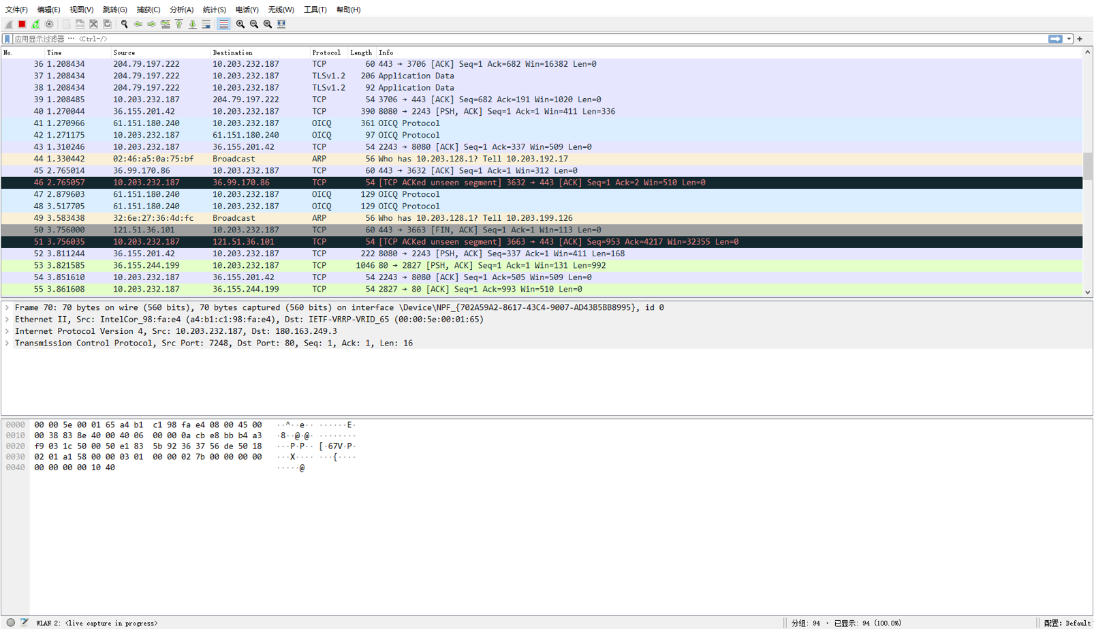
Task: Open the 文件(F) menu
Action: 16,10
